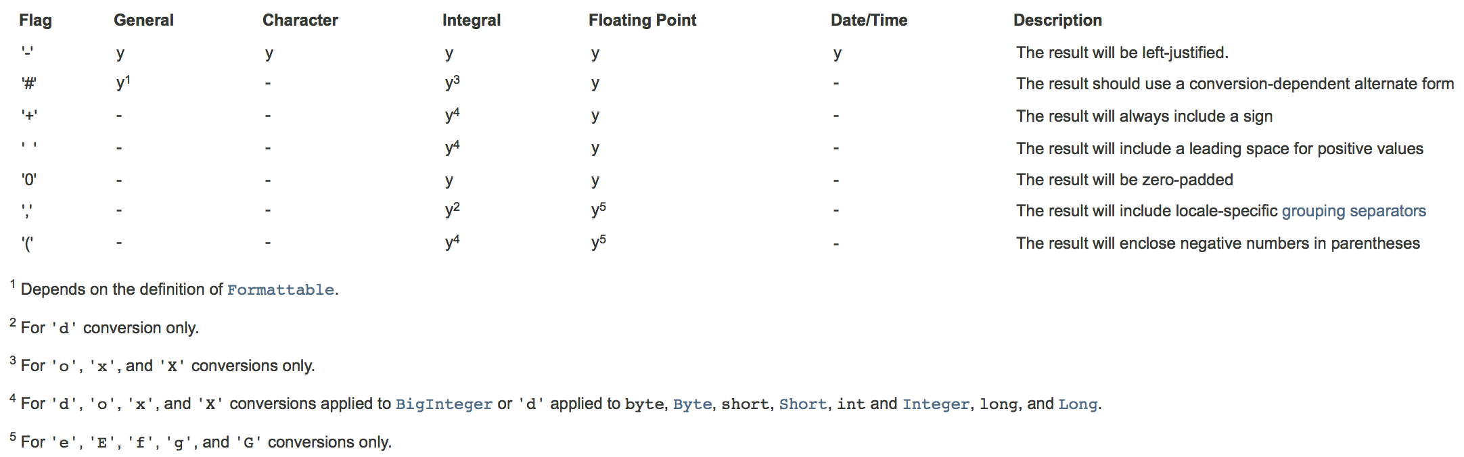Click the General column header

143,20
